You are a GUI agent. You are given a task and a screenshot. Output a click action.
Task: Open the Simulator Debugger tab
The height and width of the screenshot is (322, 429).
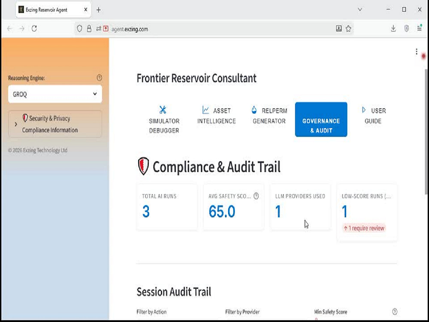click(x=164, y=120)
